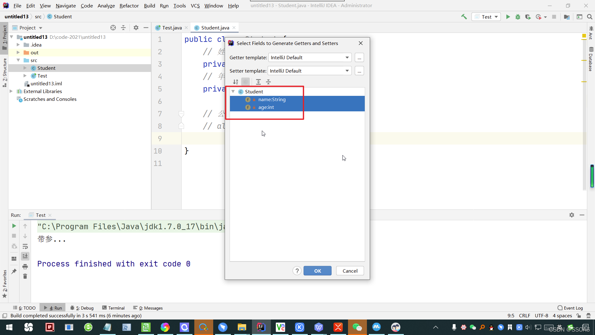Collapse untitled13 project root
Viewport: 595px width, 335px height.
[11, 37]
